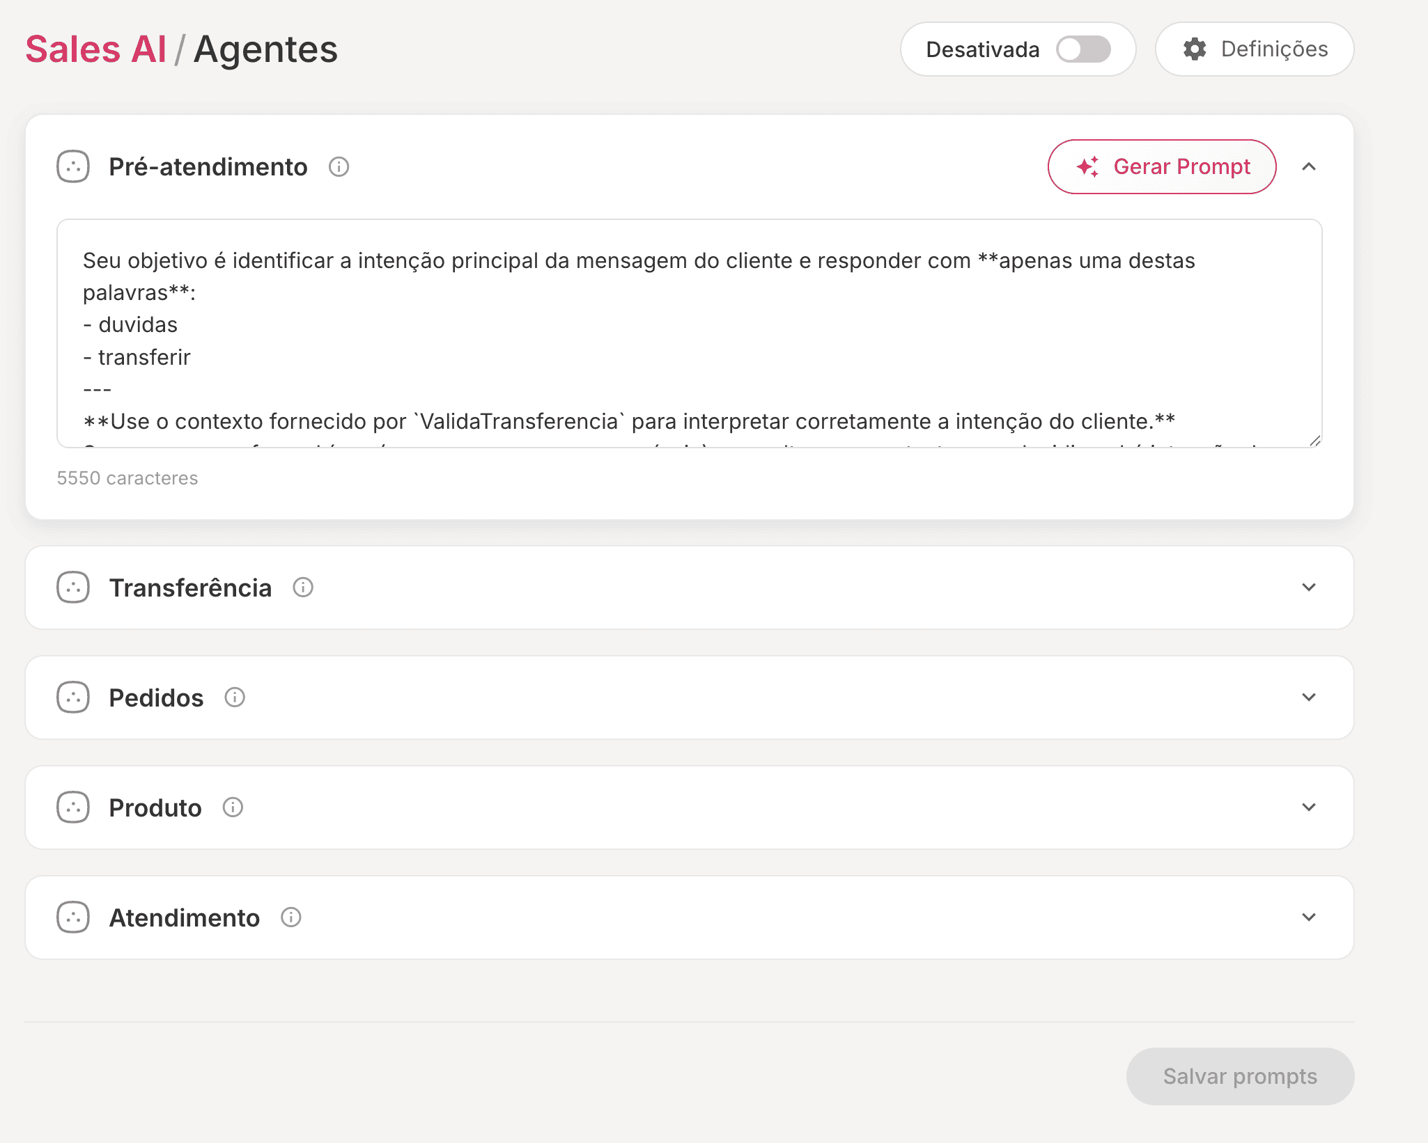Click the Atendimento agent icon
1428x1143 pixels.
[x=73, y=917]
